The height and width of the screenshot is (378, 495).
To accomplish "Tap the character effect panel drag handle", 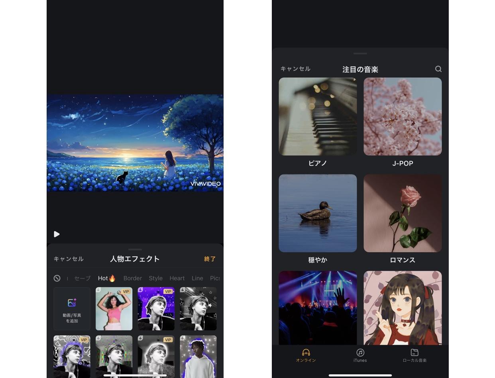I will tap(135, 249).
